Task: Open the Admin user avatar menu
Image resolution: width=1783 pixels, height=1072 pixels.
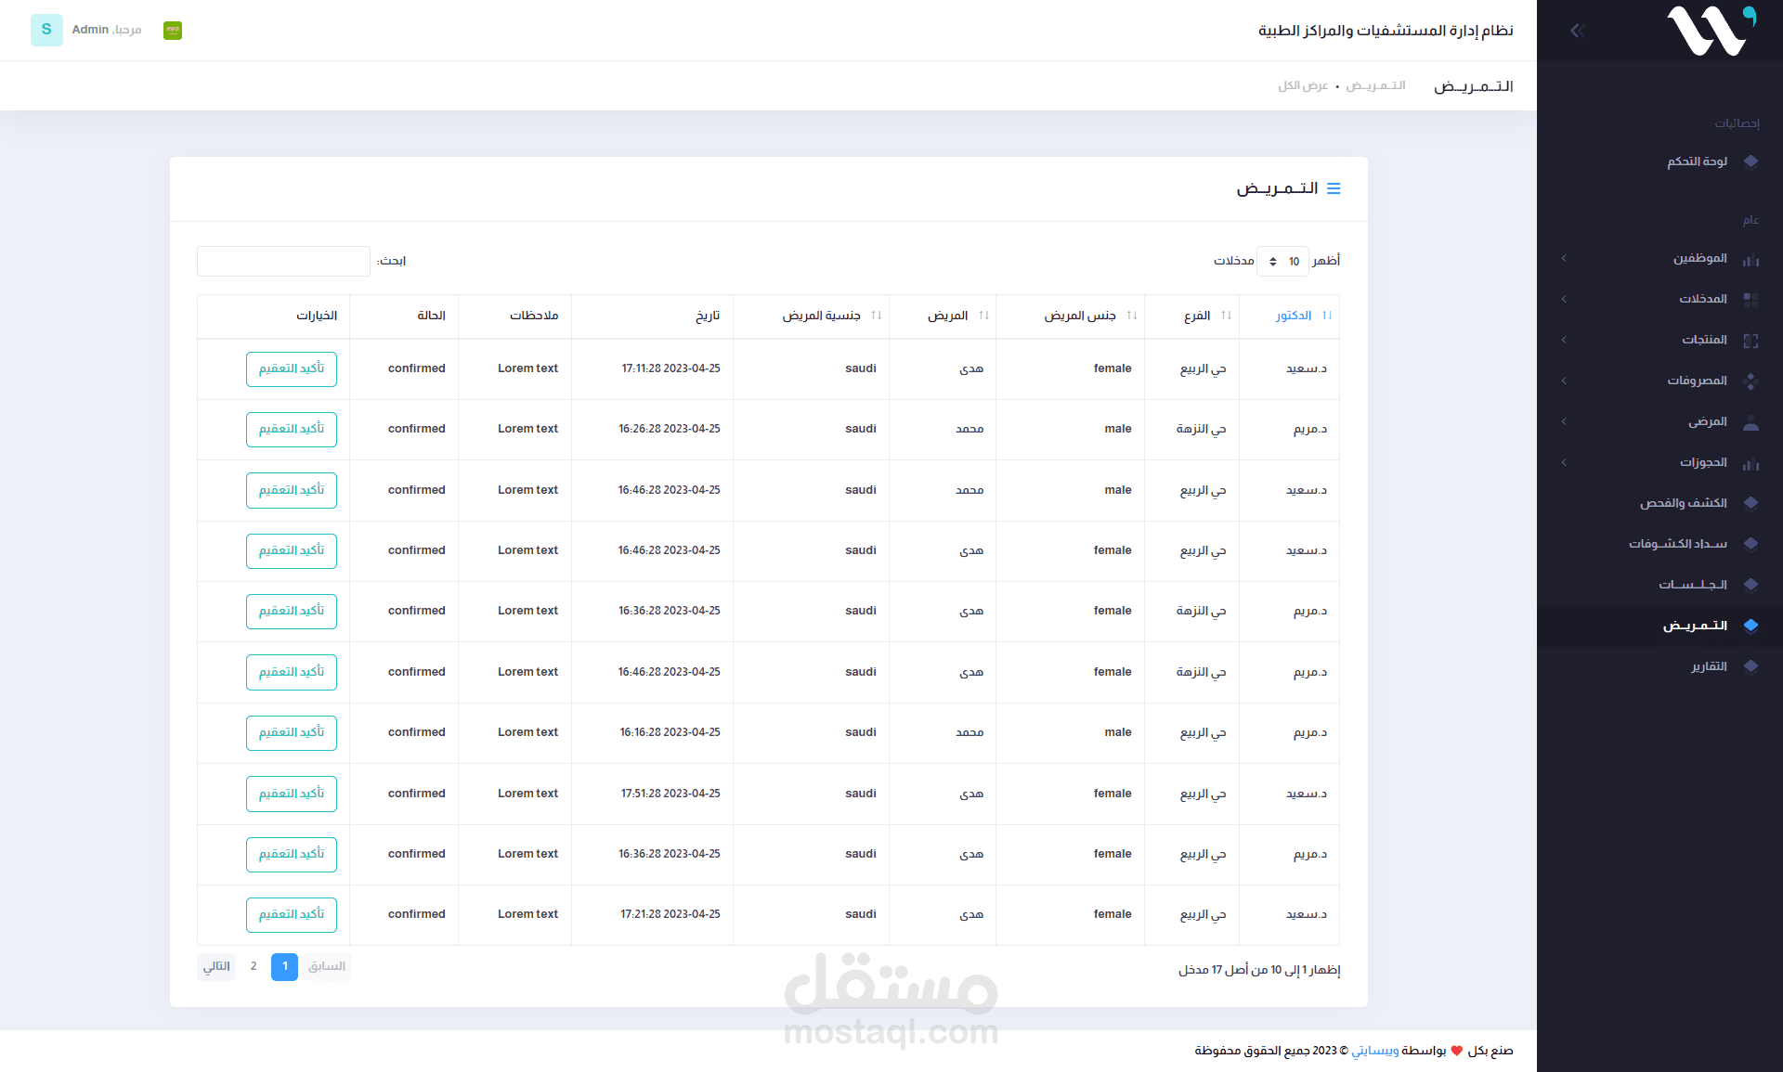Action: (46, 30)
